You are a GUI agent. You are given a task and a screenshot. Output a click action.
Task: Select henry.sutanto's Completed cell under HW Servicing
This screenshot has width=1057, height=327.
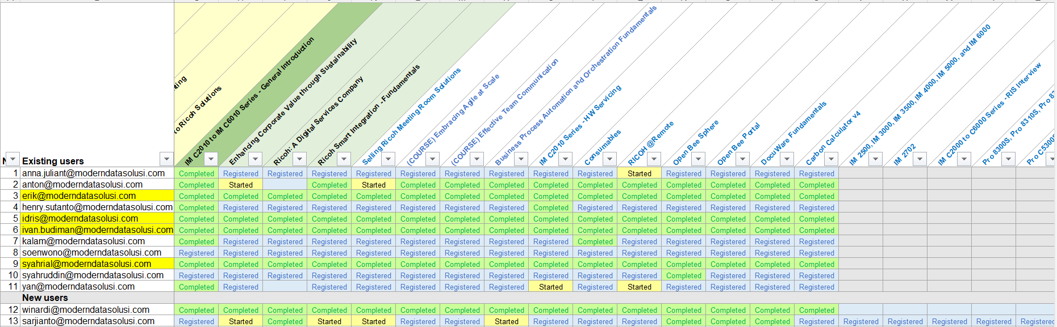[551, 207]
